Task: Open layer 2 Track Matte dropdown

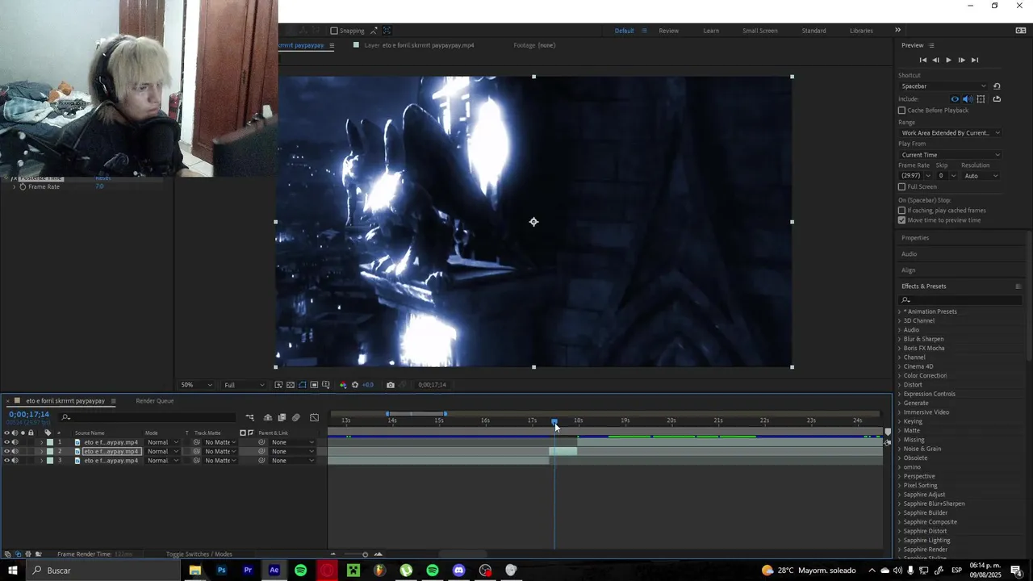Action: (220, 452)
